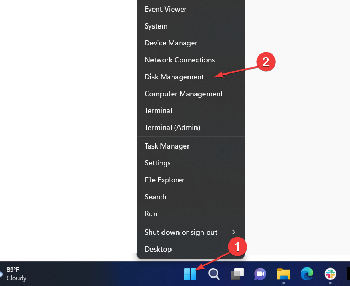Select File Explorer menu entry

pos(191,180)
